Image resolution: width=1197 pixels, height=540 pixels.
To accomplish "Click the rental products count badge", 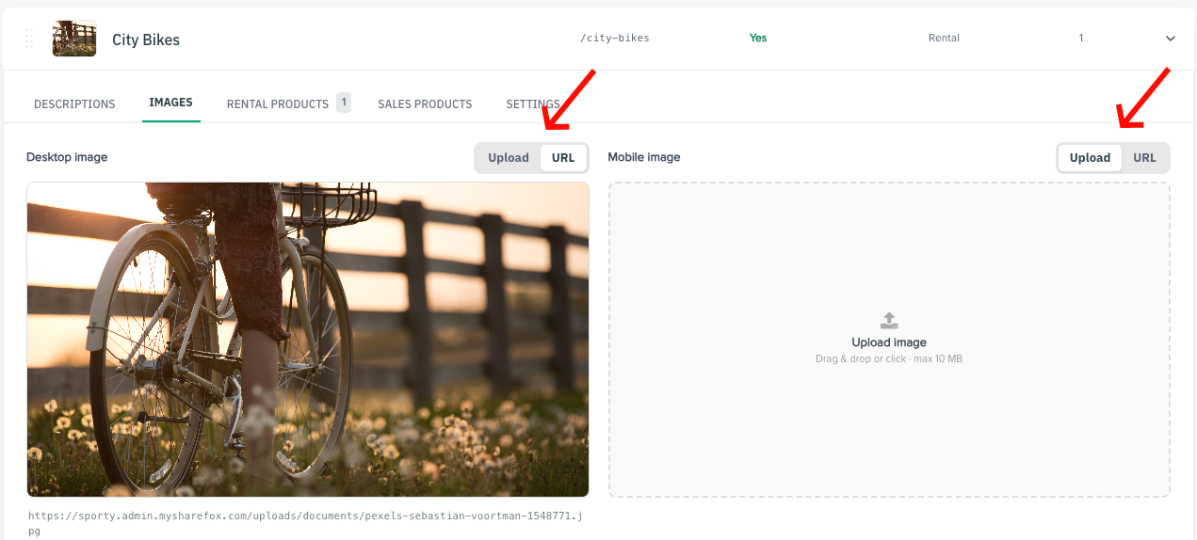I will click(344, 102).
